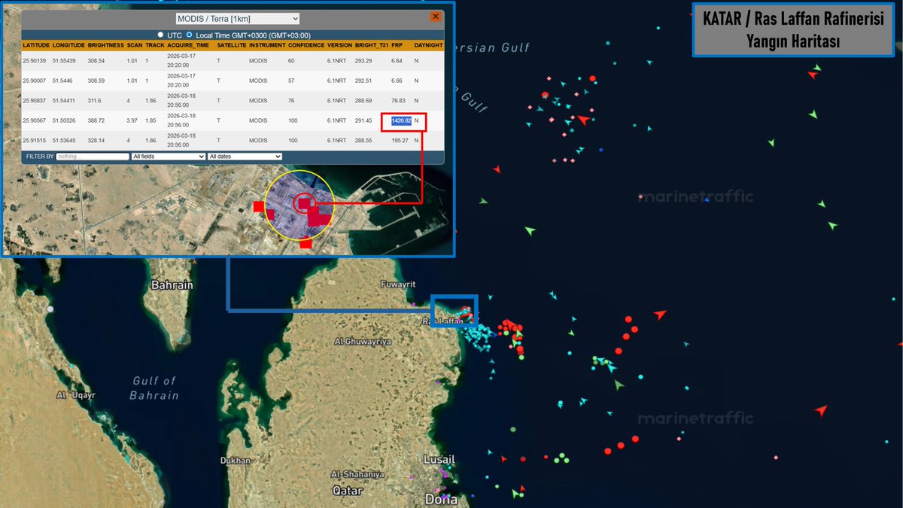Click the Gulf of Bahrain label
The image size is (903, 508).
coord(154,388)
